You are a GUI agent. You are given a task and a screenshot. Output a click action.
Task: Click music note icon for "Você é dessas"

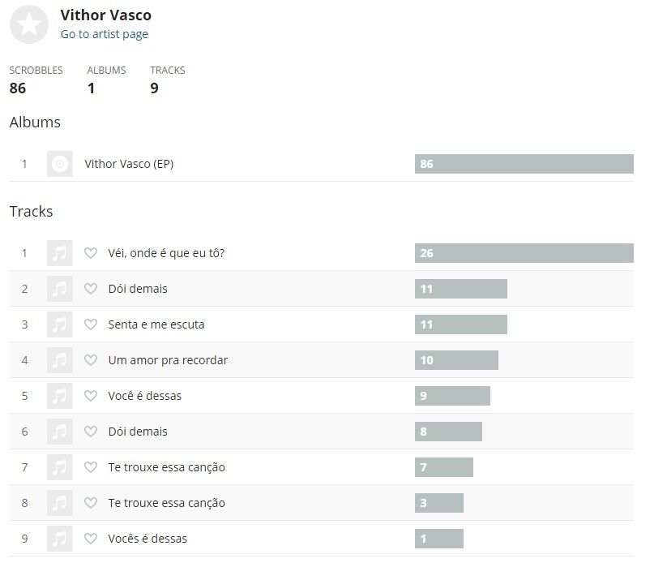(x=60, y=396)
